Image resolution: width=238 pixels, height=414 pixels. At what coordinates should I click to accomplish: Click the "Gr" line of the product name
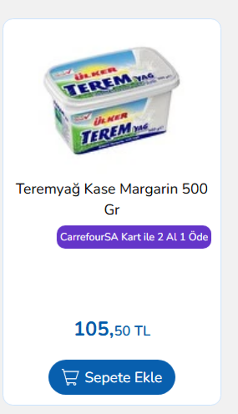pyautogui.click(x=112, y=210)
